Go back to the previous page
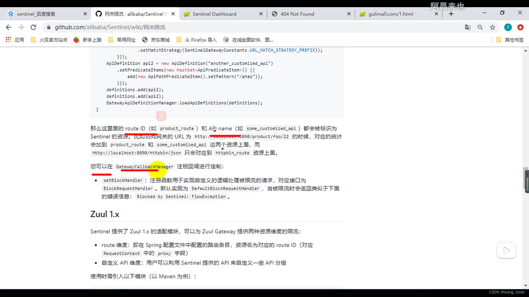The width and height of the screenshot is (529, 297). pos(9,27)
